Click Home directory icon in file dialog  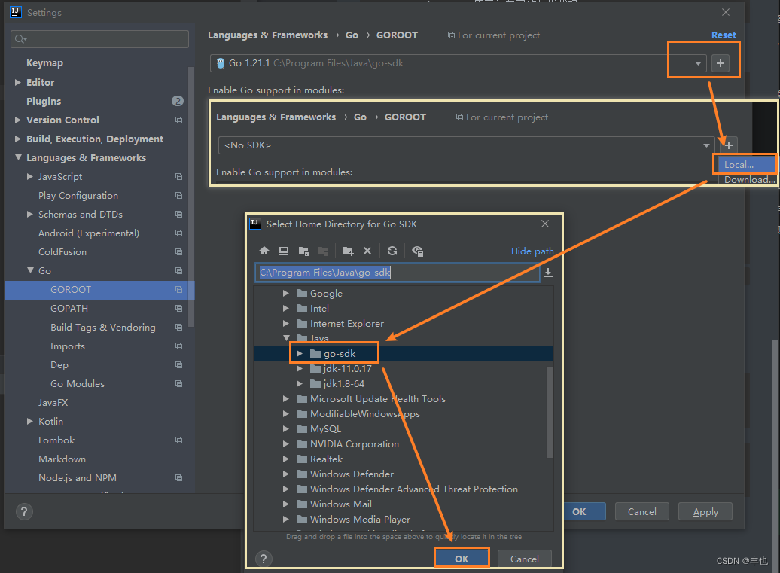(264, 251)
